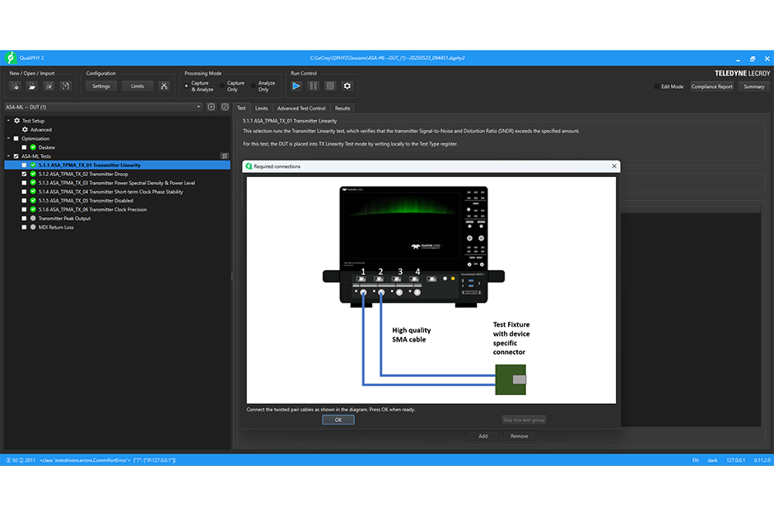Click the Open session folder icon

pyautogui.click(x=32, y=86)
